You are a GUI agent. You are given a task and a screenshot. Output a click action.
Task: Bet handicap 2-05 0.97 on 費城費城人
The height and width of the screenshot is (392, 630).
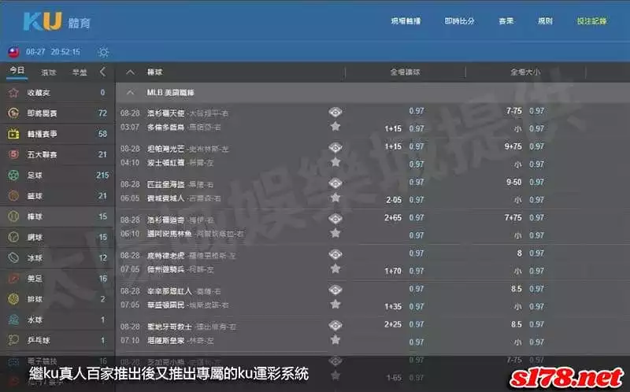[405, 200]
